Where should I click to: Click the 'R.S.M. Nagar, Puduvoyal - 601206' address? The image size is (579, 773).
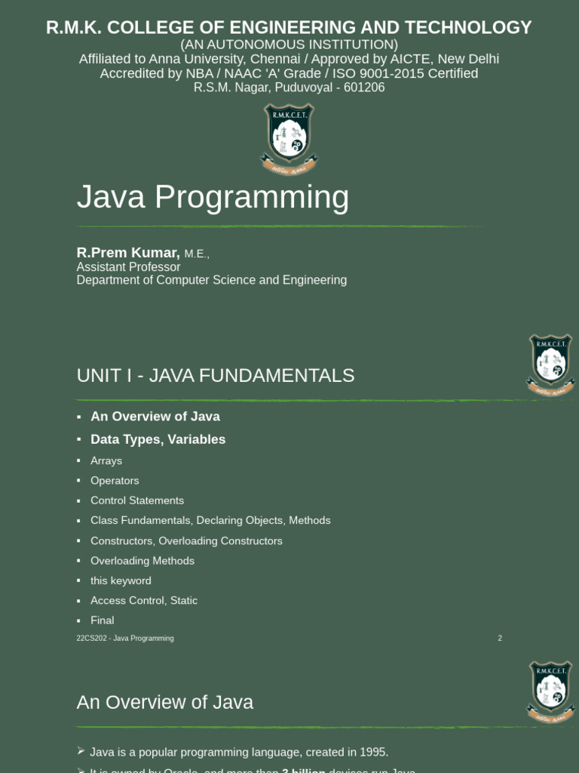click(x=289, y=88)
